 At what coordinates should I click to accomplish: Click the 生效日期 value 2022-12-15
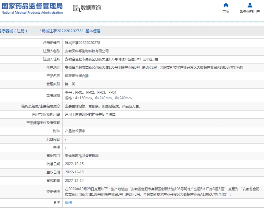tap(74, 172)
